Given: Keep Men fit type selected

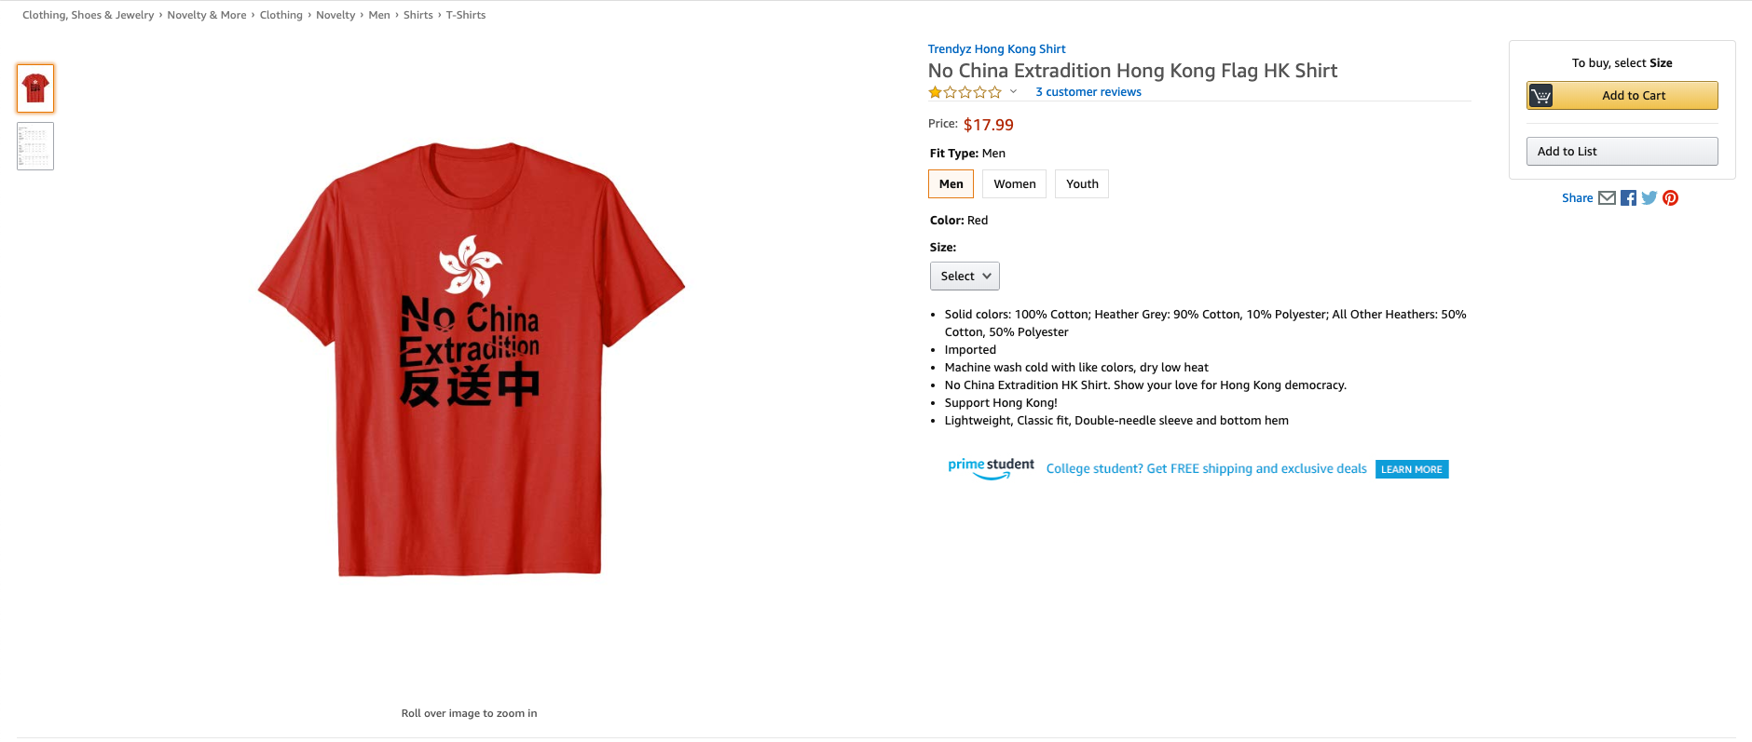Looking at the screenshot, I should [x=951, y=183].
